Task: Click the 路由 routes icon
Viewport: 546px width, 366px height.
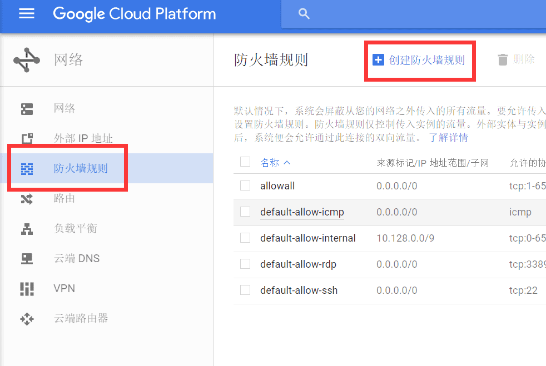Action: (x=27, y=199)
